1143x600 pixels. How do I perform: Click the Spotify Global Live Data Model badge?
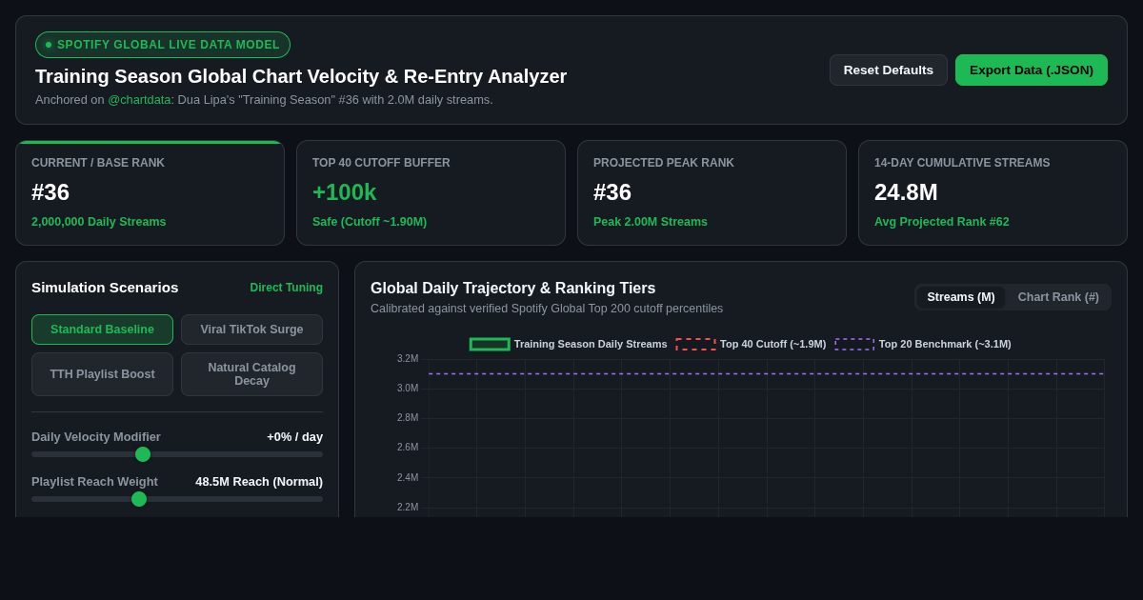pos(163,45)
